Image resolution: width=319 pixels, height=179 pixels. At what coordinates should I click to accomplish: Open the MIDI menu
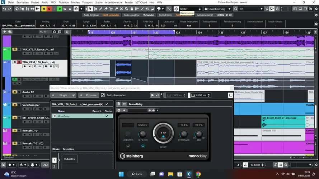tap(53, 3)
